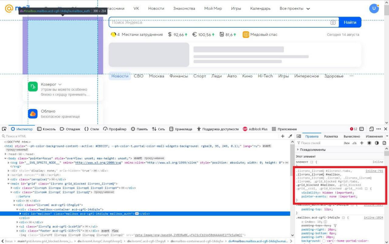Expand the svg __SVG_SPRITE_NODE__ element
This screenshot has width=389, height=244.
(x=8, y=162)
